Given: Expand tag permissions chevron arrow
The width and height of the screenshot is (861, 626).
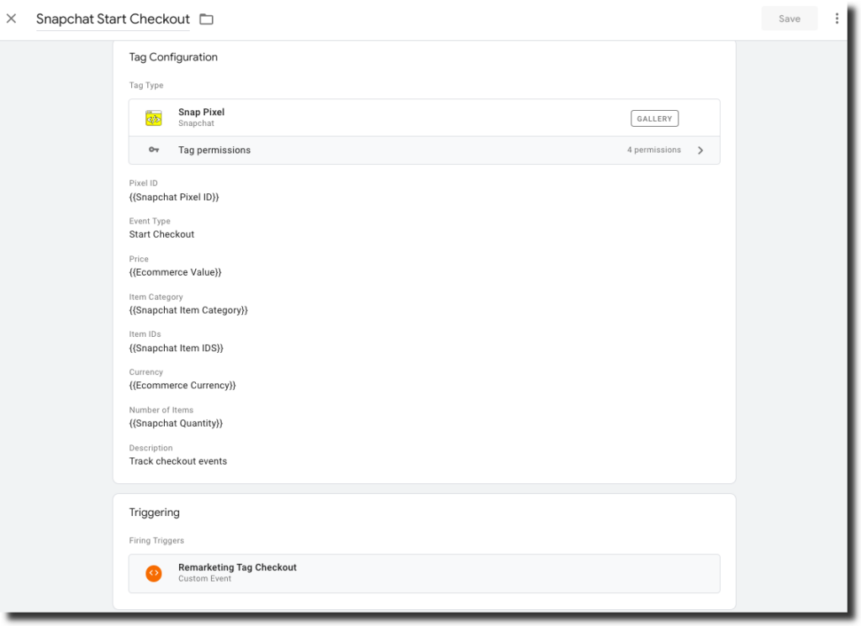Looking at the screenshot, I should (x=700, y=150).
